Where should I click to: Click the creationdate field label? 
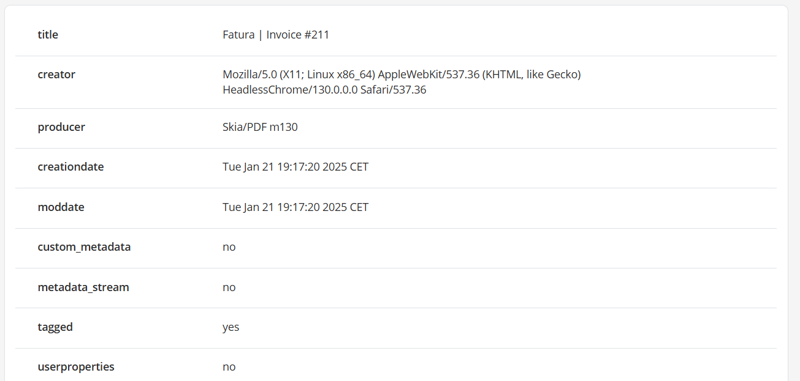70,167
